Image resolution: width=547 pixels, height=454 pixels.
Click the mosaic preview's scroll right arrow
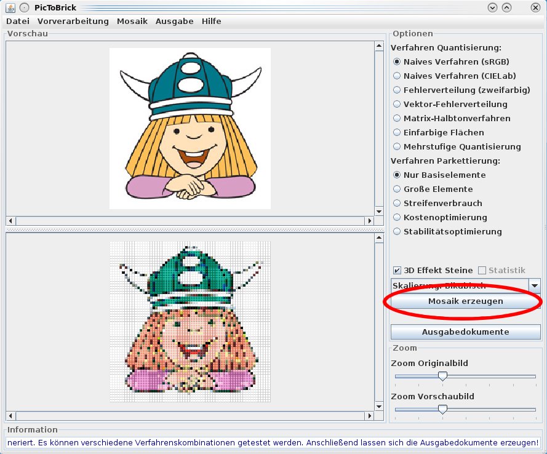coord(369,416)
